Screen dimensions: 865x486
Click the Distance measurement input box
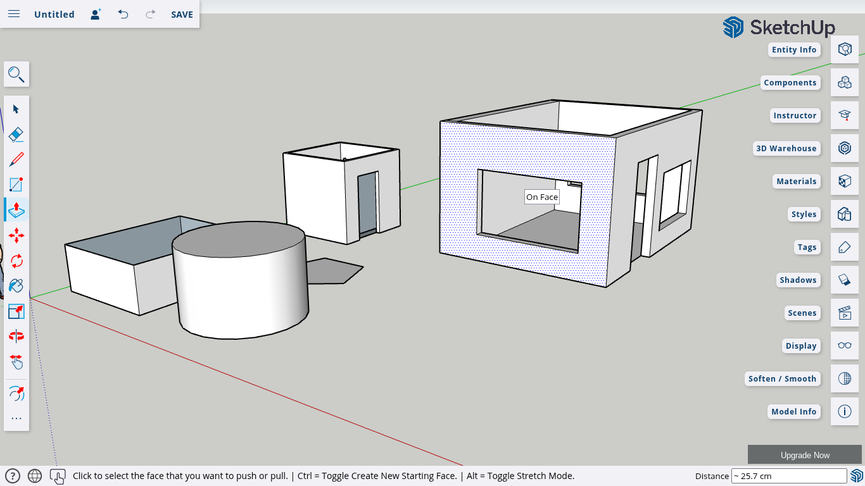pyautogui.click(x=788, y=476)
